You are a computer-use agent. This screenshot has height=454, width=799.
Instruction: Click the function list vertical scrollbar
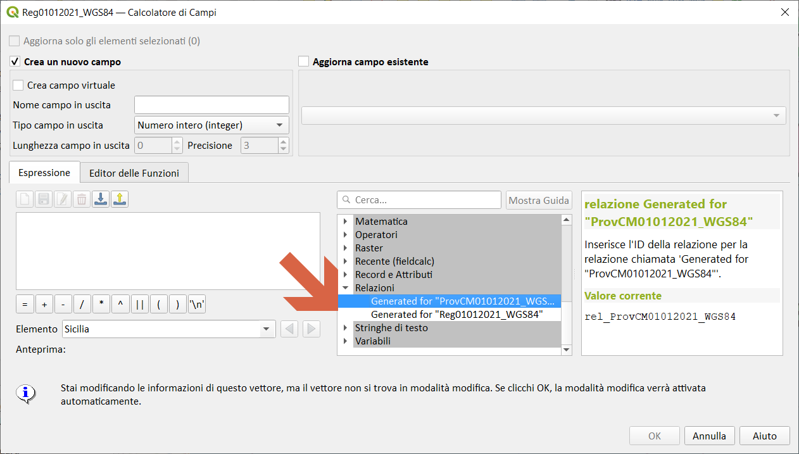pos(566,285)
